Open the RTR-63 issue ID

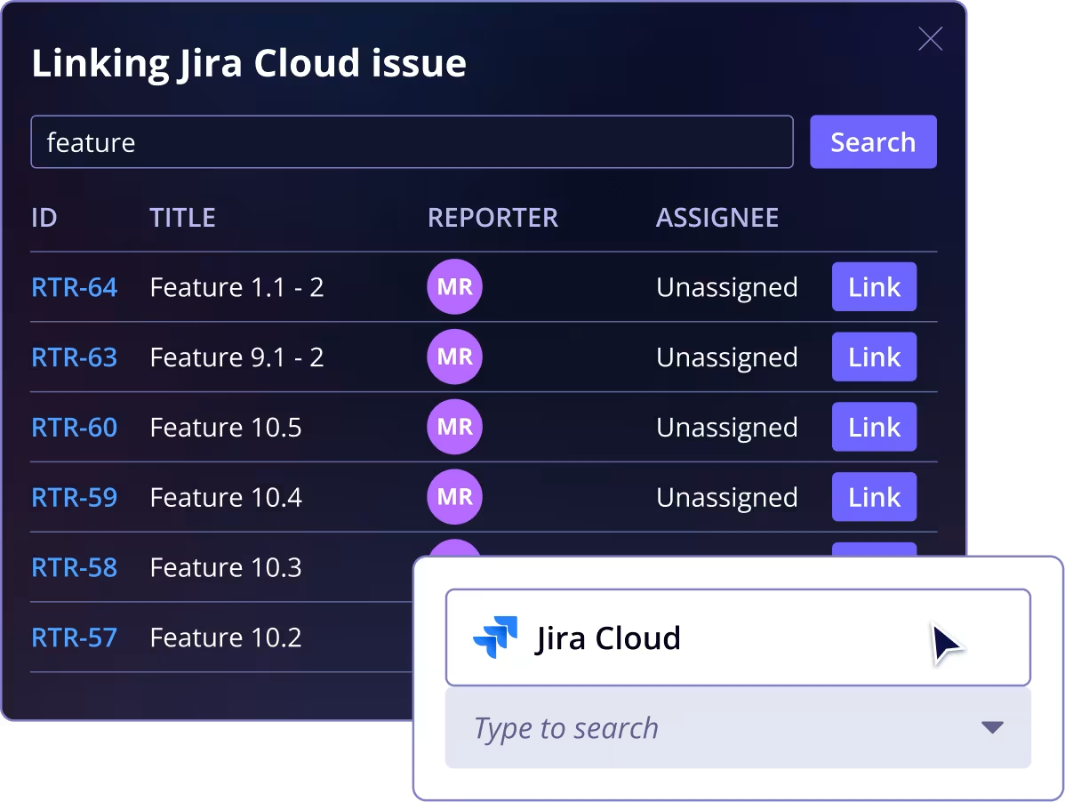(x=75, y=357)
